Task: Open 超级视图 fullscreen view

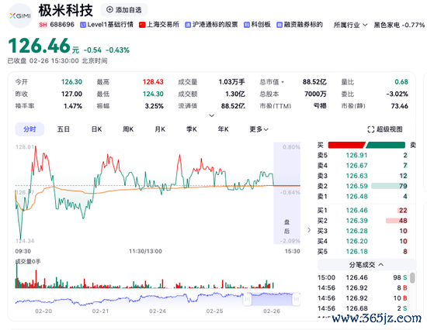Action: 385,129
